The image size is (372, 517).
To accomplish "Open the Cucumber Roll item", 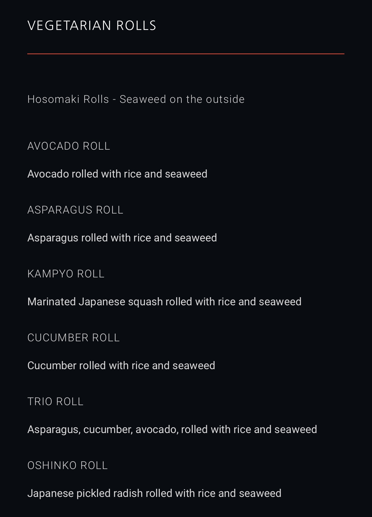I will (73, 338).
